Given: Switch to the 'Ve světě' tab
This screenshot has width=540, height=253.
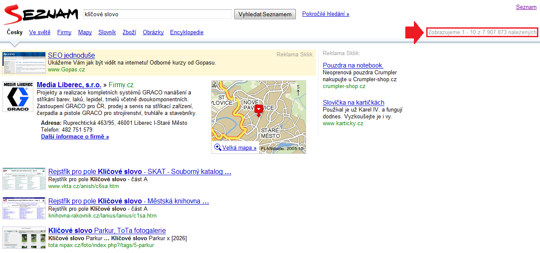Looking at the screenshot, I should (x=40, y=32).
